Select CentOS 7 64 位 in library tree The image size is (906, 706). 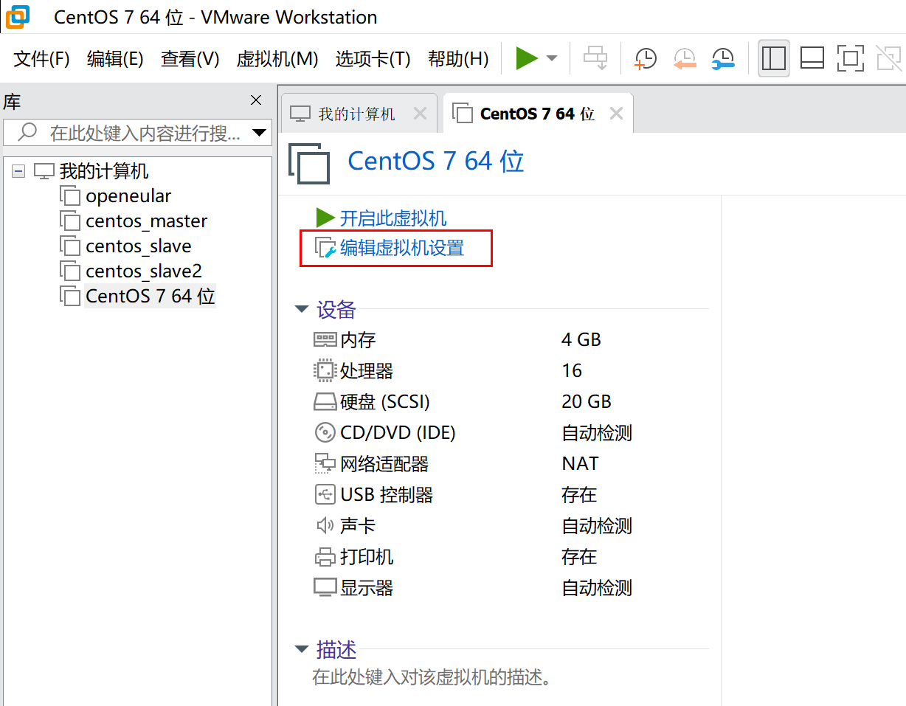151,297
